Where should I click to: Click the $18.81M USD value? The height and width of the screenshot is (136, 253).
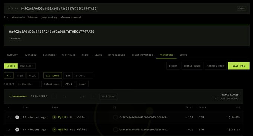(234, 117)
